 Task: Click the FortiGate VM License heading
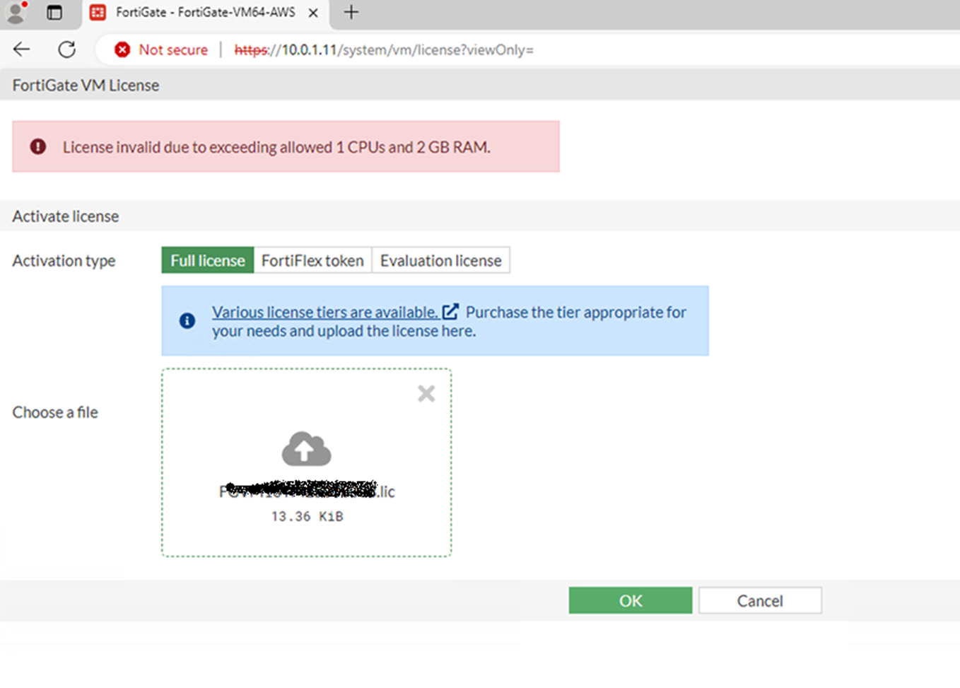pos(86,85)
